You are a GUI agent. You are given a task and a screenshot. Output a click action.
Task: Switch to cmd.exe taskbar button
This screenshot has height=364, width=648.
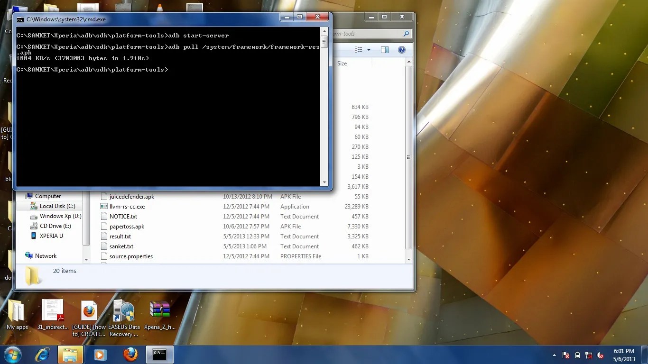click(159, 354)
